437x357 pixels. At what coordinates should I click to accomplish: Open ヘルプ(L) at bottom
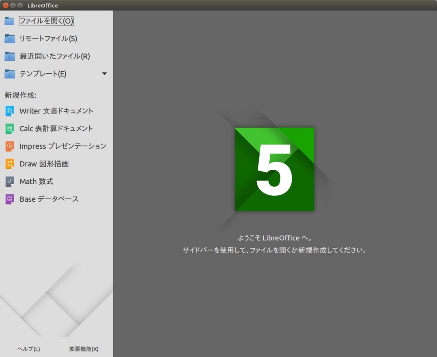click(x=29, y=349)
